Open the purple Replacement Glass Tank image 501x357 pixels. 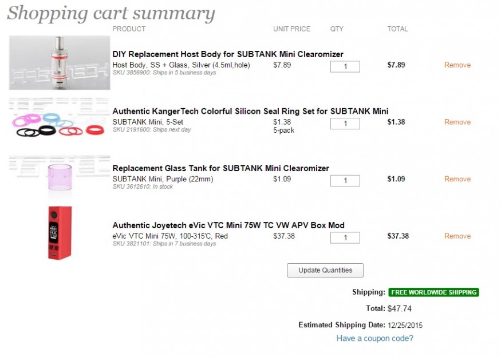pos(60,177)
